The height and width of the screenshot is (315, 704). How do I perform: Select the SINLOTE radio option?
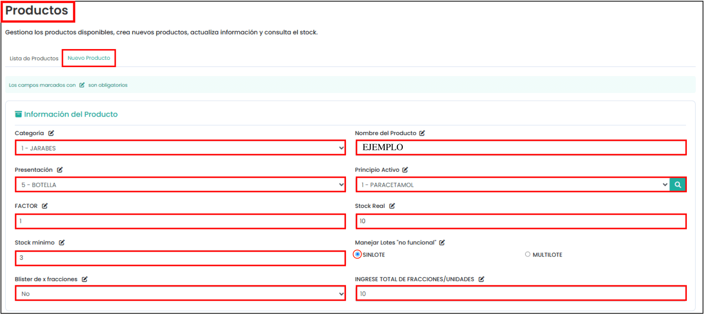coord(358,254)
